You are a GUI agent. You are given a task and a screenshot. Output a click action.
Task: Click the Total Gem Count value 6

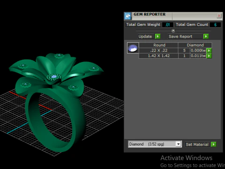click(215, 25)
